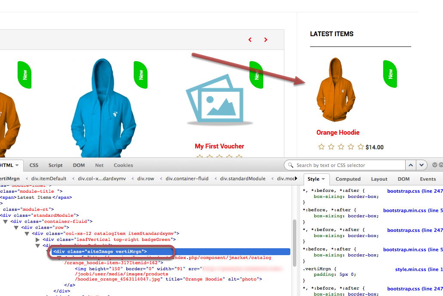Open the Style side panel dropdown arrow
Screen dimensions: 443x296
pos(323,179)
